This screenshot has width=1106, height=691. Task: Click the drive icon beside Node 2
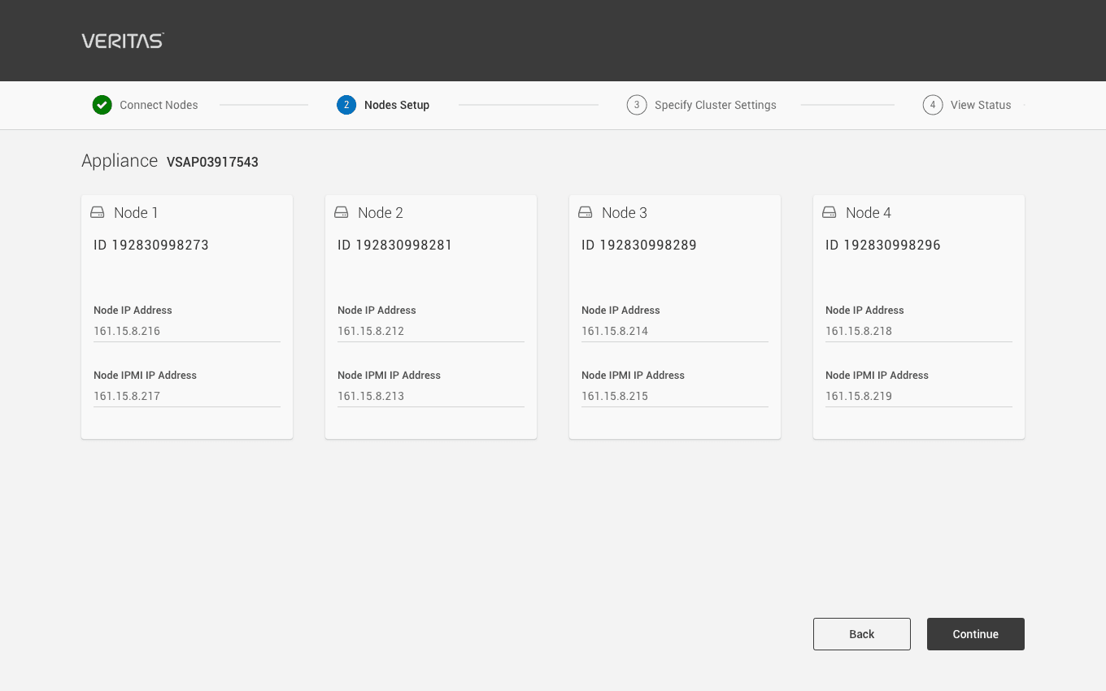coord(342,212)
